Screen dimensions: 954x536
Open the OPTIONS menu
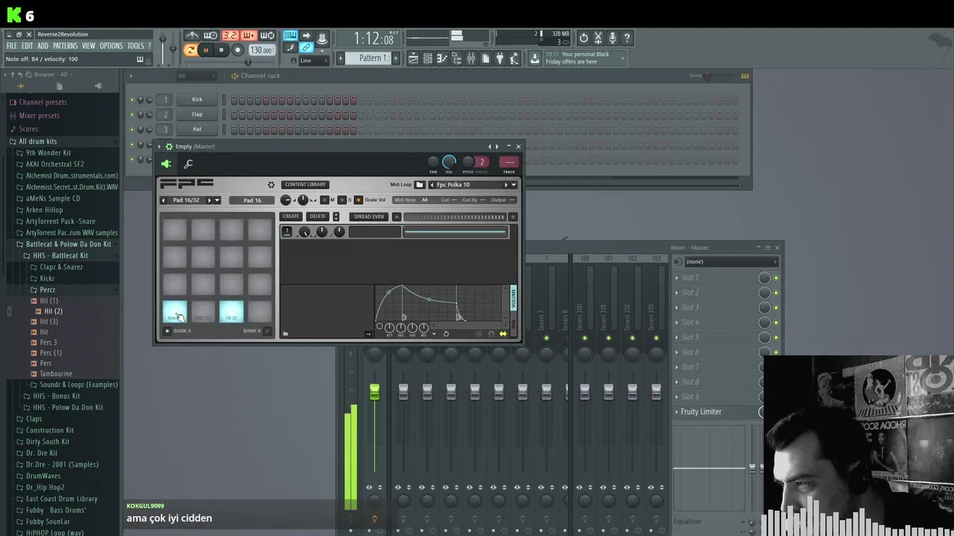[x=111, y=46]
